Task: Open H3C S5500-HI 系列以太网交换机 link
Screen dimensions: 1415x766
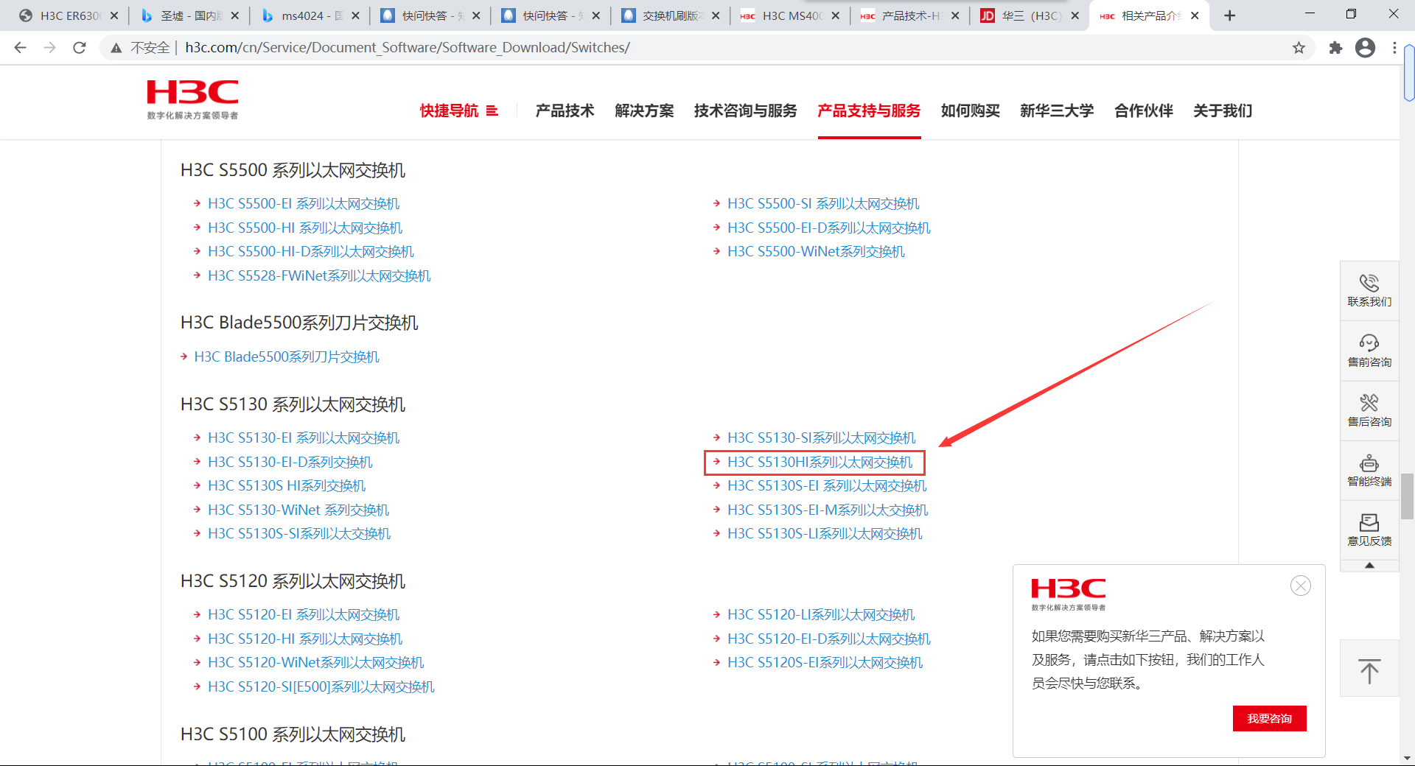Action: (305, 228)
